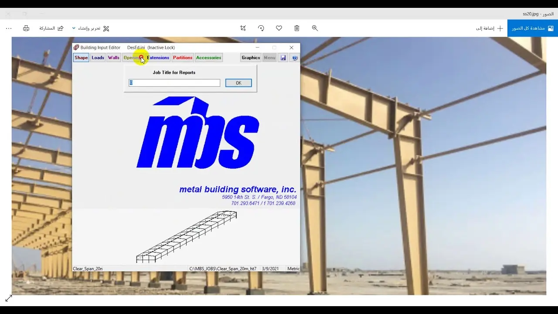Click the share button in Photos toolbar

pos(51,28)
